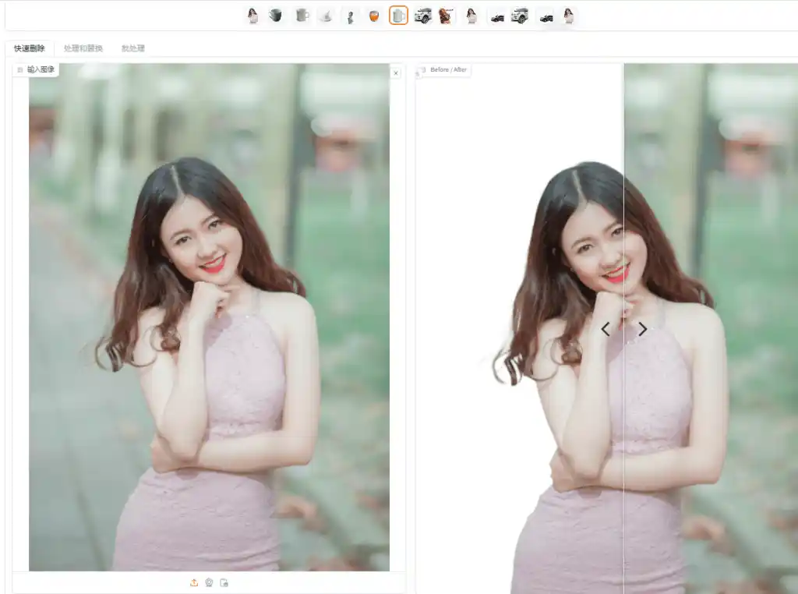Select the leftmost woman example thumbnail
The width and height of the screenshot is (798, 594).
pos(252,16)
